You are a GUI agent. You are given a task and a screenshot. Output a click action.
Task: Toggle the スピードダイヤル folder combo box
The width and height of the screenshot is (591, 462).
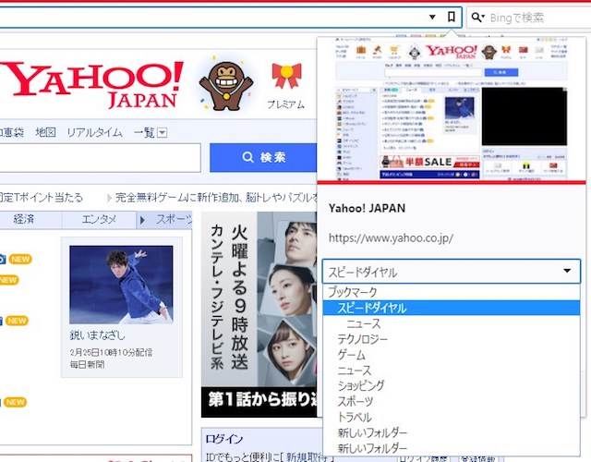coord(452,271)
